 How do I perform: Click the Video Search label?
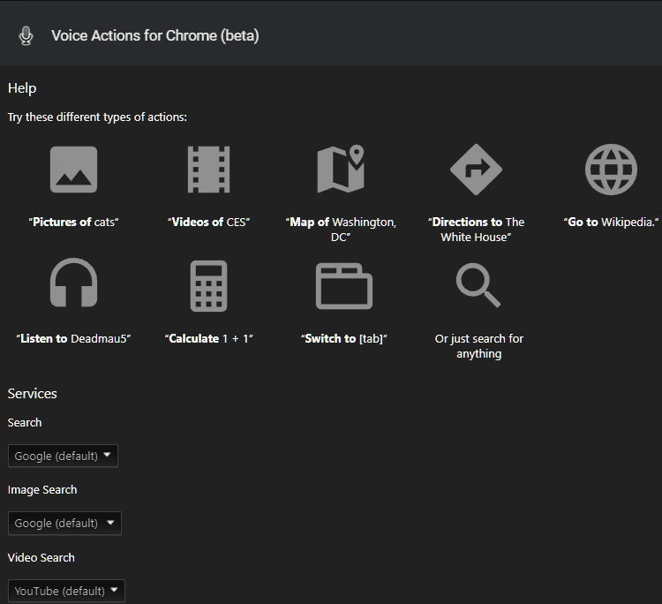[41, 557]
